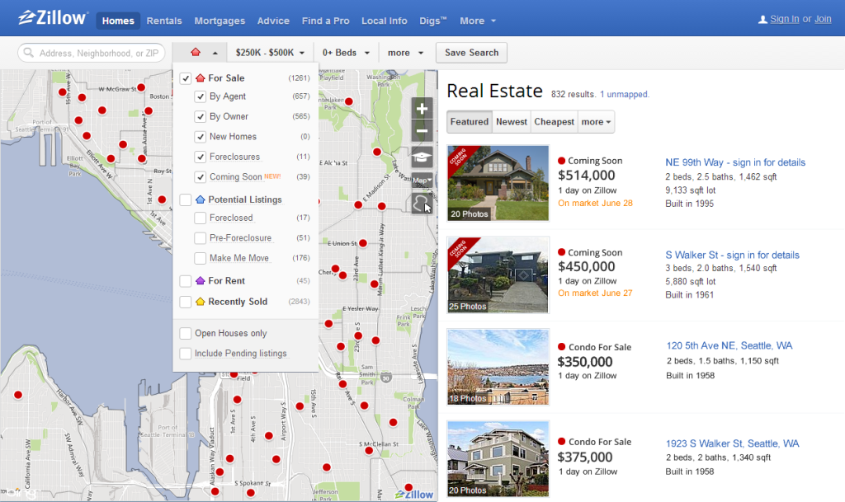This screenshot has width=845, height=502.
Task: Click yellow Recently Sold house icon
Action: (201, 302)
